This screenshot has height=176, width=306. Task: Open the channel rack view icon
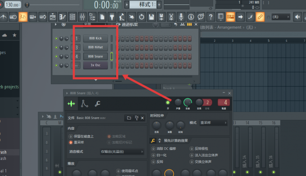72,17
